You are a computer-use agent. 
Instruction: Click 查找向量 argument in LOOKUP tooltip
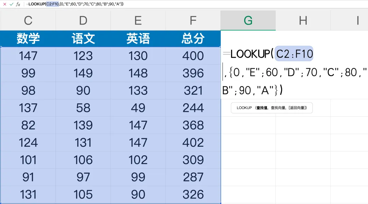click(x=278, y=108)
